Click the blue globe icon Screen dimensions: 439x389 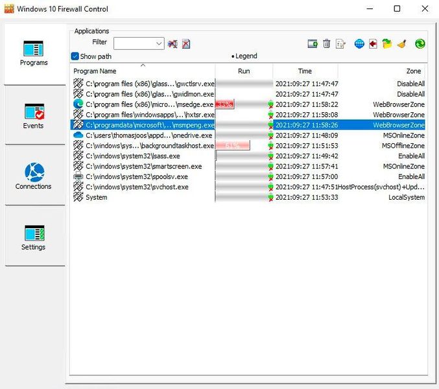(359, 43)
